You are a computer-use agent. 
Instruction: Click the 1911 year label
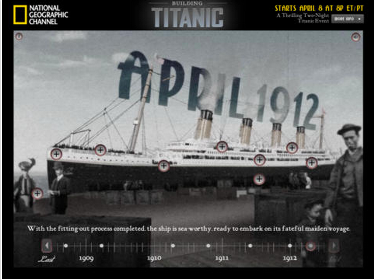pos(222,258)
